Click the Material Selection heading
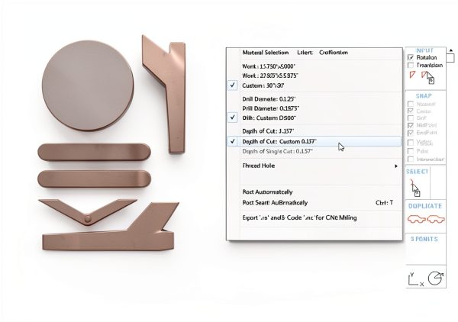 pyautogui.click(x=266, y=53)
